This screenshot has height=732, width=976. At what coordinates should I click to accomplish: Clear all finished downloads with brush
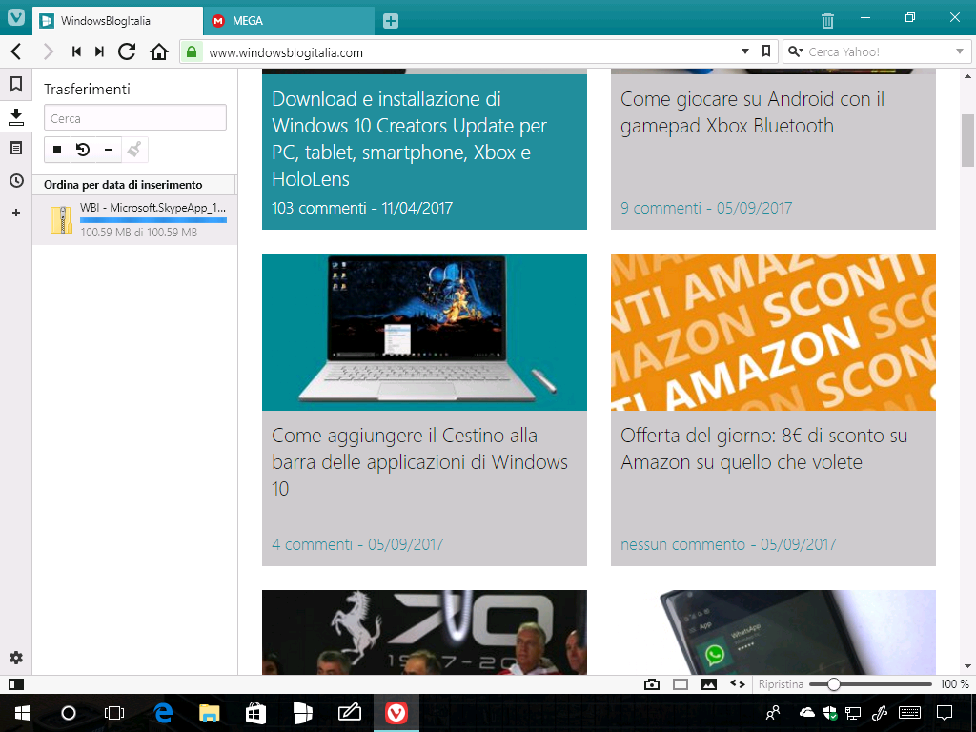[x=133, y=150]
